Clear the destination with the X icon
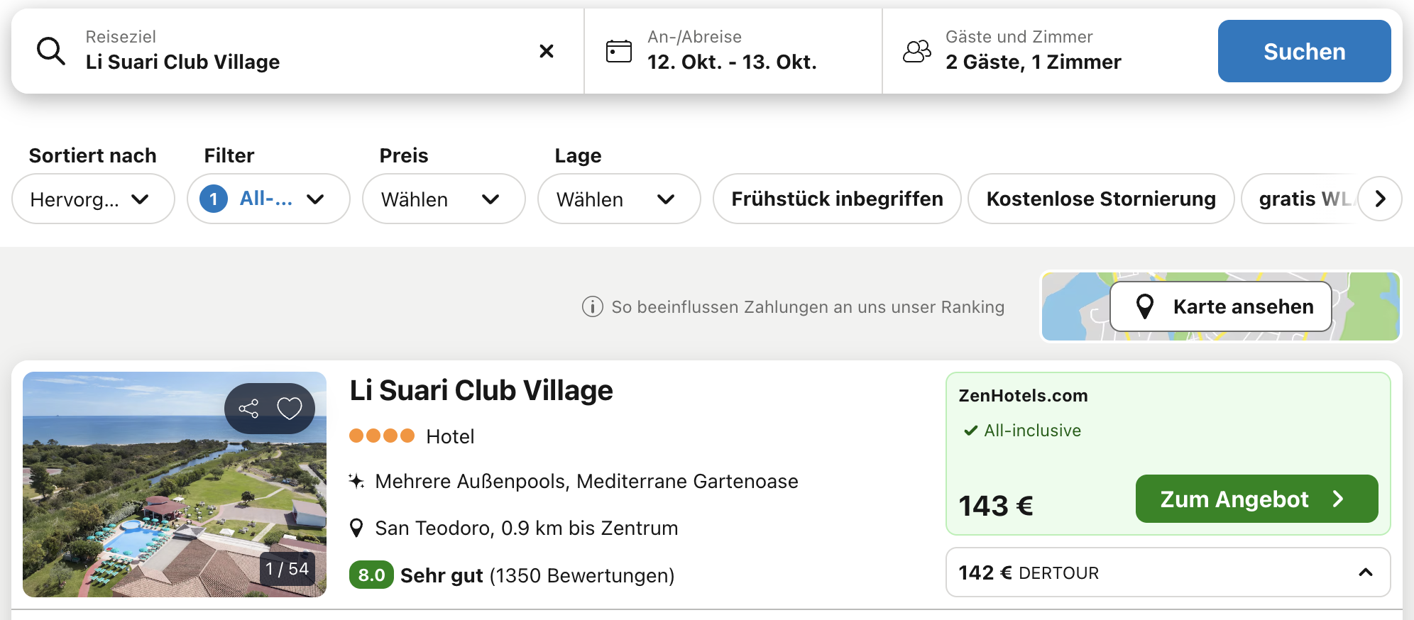Screen dimensions: 1414x620 546,51
